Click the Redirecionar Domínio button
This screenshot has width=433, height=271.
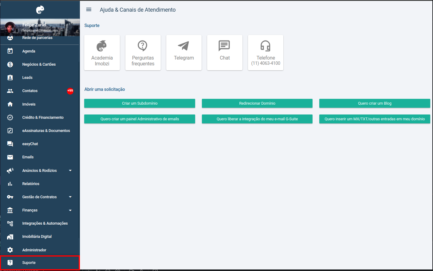[x=257, y=103]
